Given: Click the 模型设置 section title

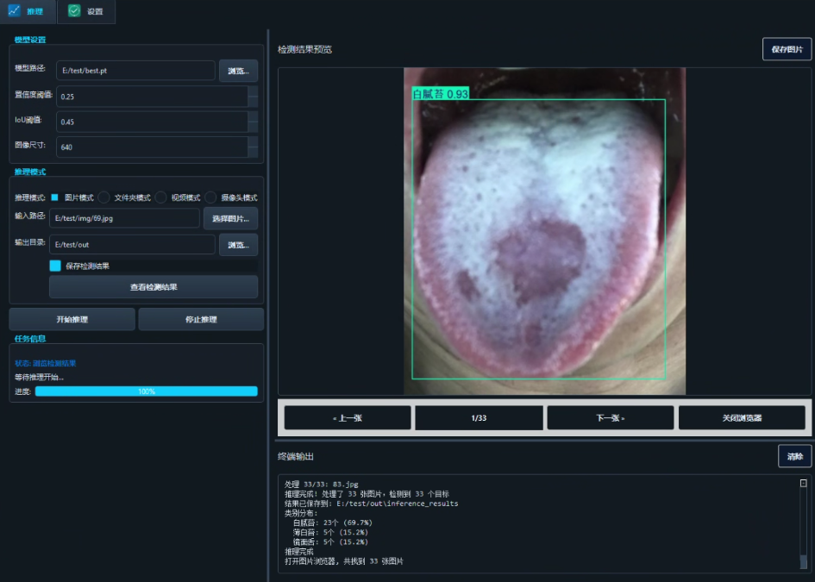Looking at the screenshot, I should 29,40.
